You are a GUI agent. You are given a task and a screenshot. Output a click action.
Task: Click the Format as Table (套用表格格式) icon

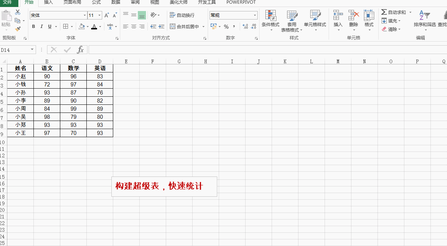[292, 16]
